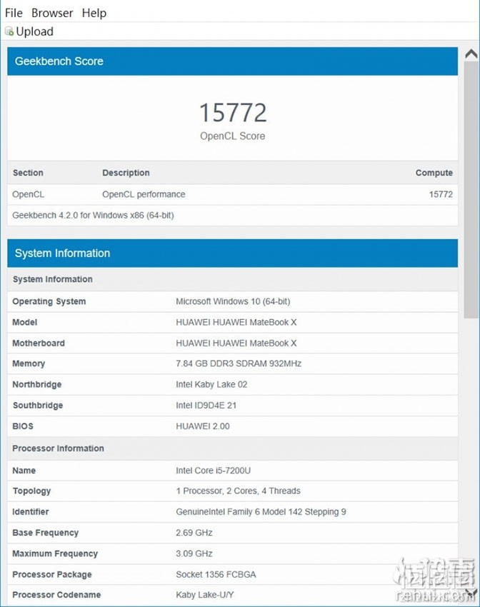Screen dimensions: 480x607
Task: Click the Motherboard row's HUAWEI MateBook X value
Action: pyautogui.click(x=236, y=343)
